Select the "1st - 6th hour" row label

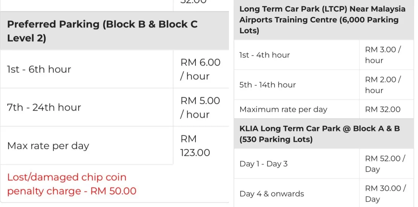click(39, 69)
